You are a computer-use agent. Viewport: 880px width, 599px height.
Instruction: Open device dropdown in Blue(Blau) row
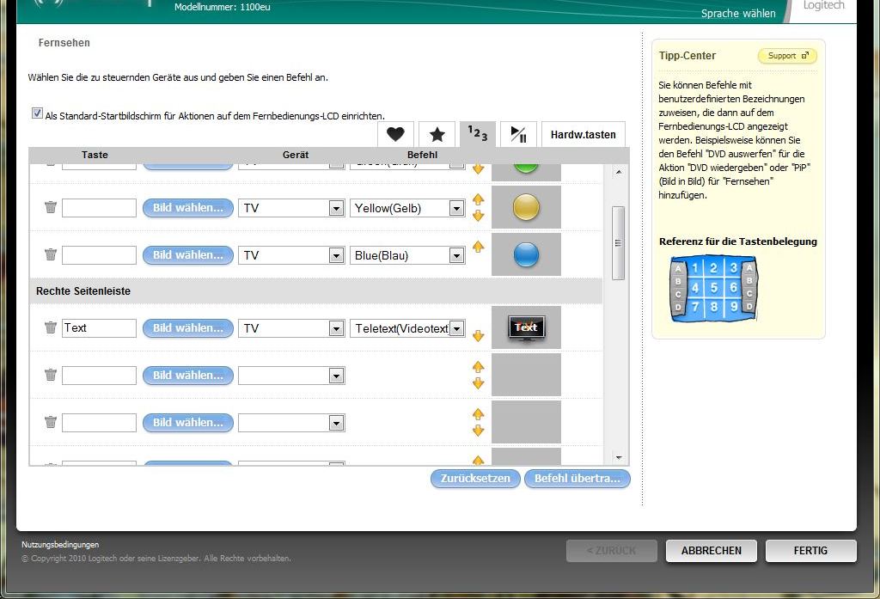(335, 255)
